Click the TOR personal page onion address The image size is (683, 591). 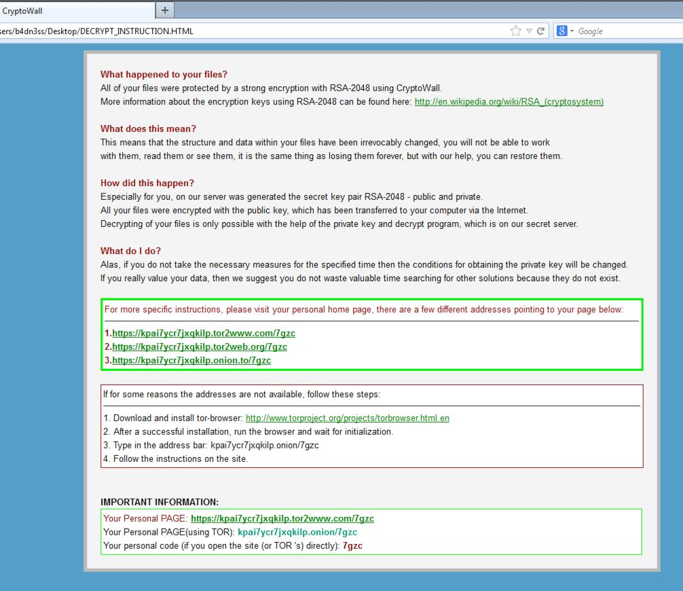(x=297, y=532)
